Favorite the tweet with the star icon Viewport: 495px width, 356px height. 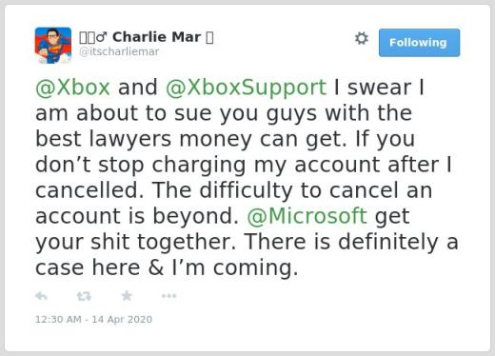[127, 296]
